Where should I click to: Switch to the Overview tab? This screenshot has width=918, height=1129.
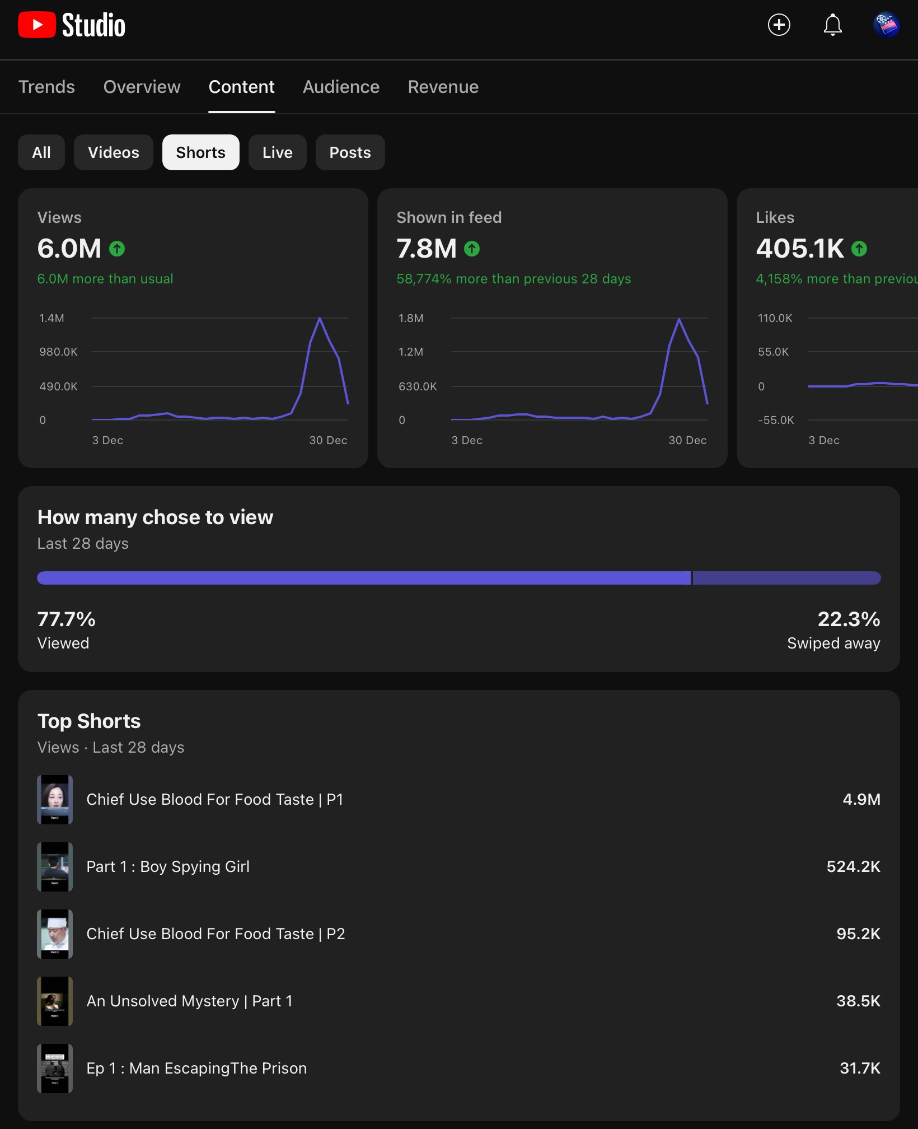tap(142, 87)
